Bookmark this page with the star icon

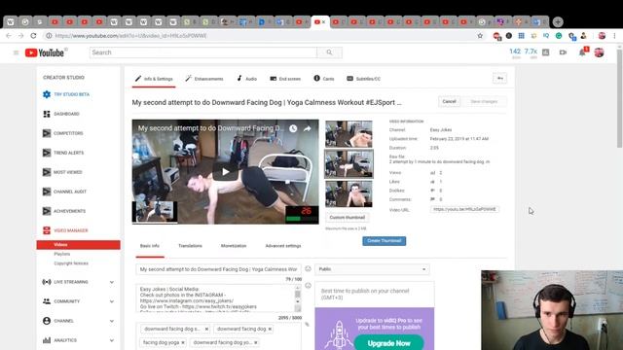(x=480, y=36)
